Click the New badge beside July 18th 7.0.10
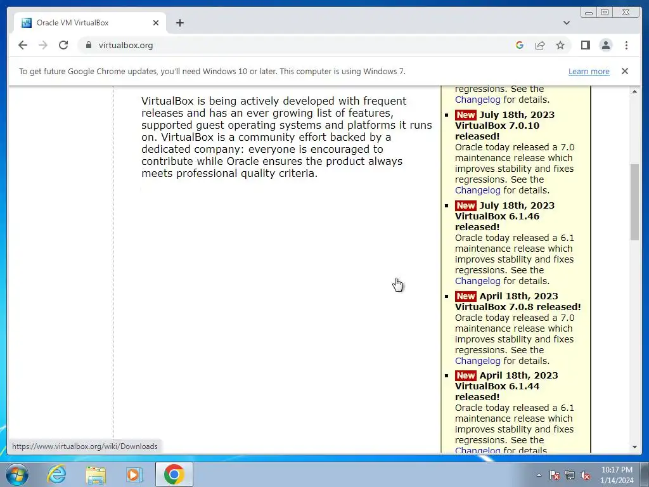This screenshot has width=649, height=487. [466, 115]
